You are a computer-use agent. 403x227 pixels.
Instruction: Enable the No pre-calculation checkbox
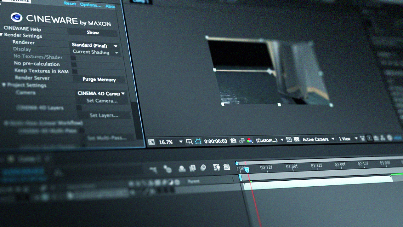tap(74, 65)
